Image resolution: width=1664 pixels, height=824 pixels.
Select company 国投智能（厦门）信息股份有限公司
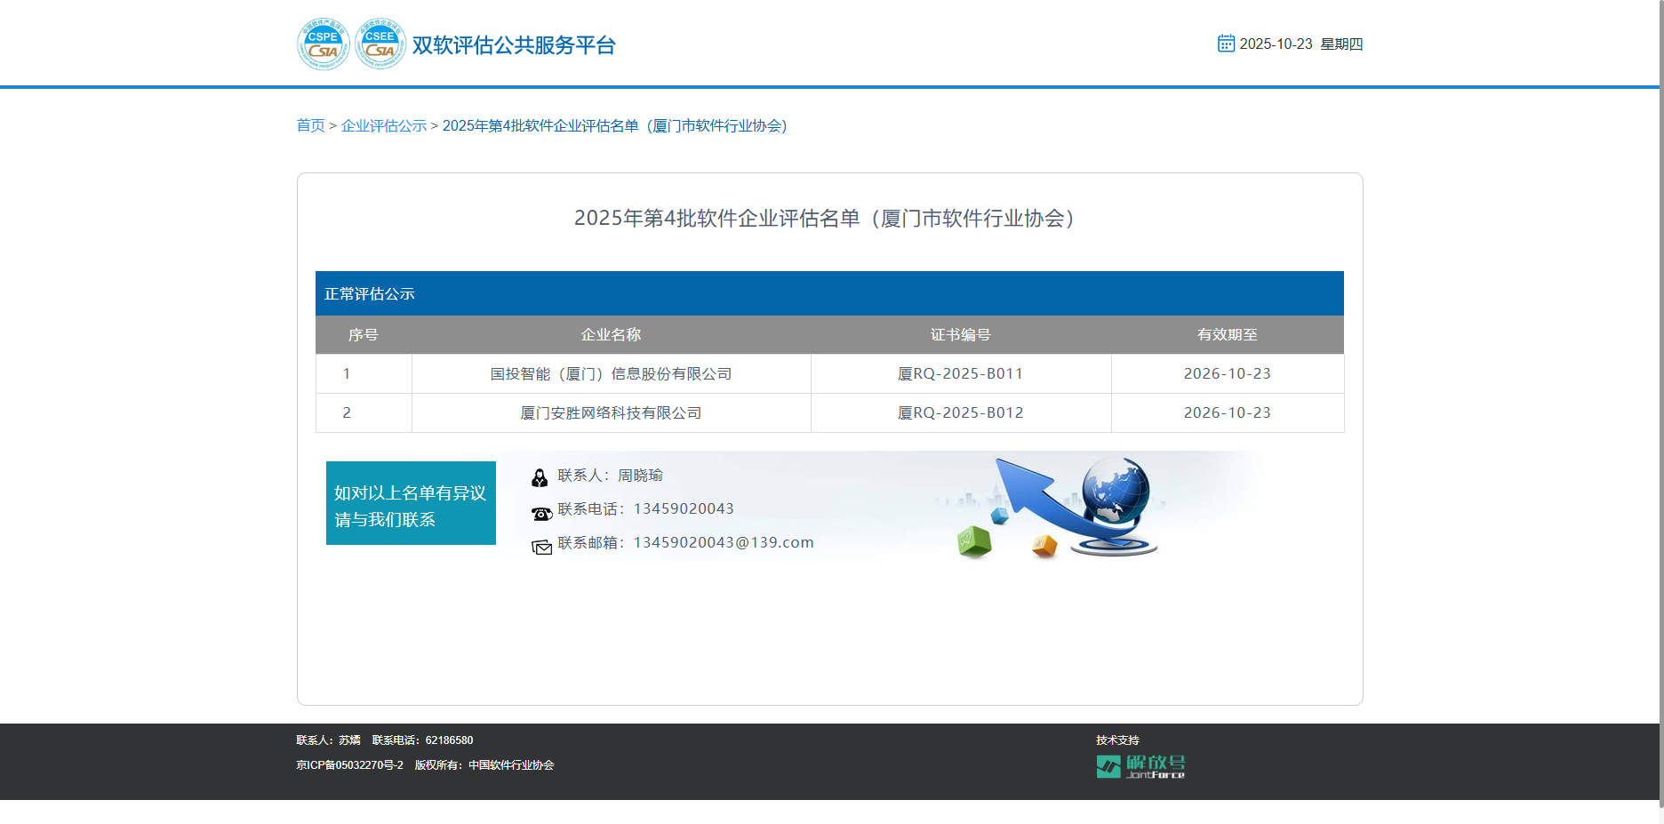[x=611, y=374]
